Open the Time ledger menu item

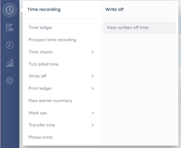pyautogui.click(x=40, y=28)
